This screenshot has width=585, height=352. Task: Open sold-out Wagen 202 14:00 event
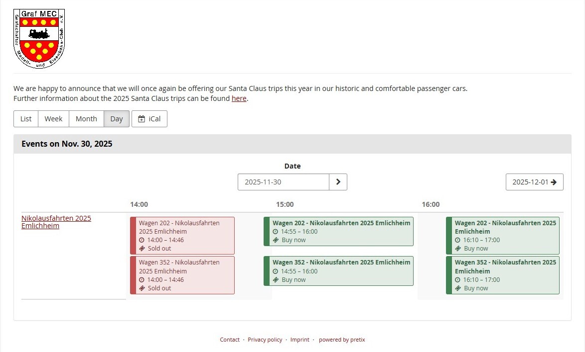coord(182,235)
